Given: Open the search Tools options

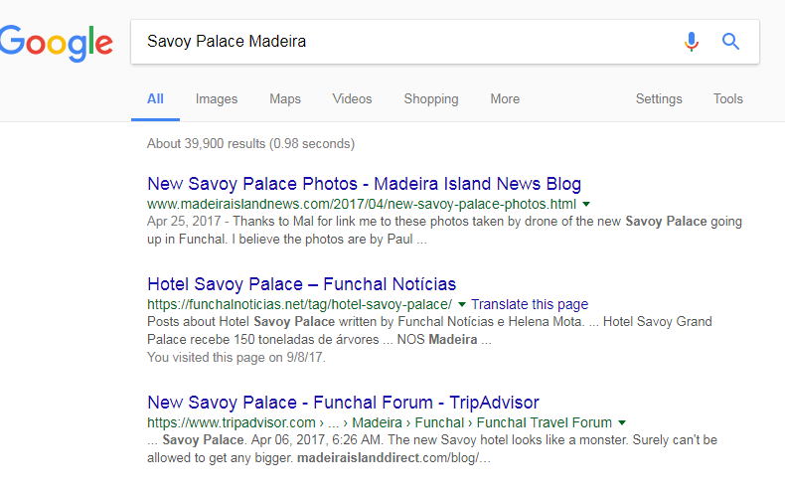Looking at the screenshot, I should coord(728,99).
